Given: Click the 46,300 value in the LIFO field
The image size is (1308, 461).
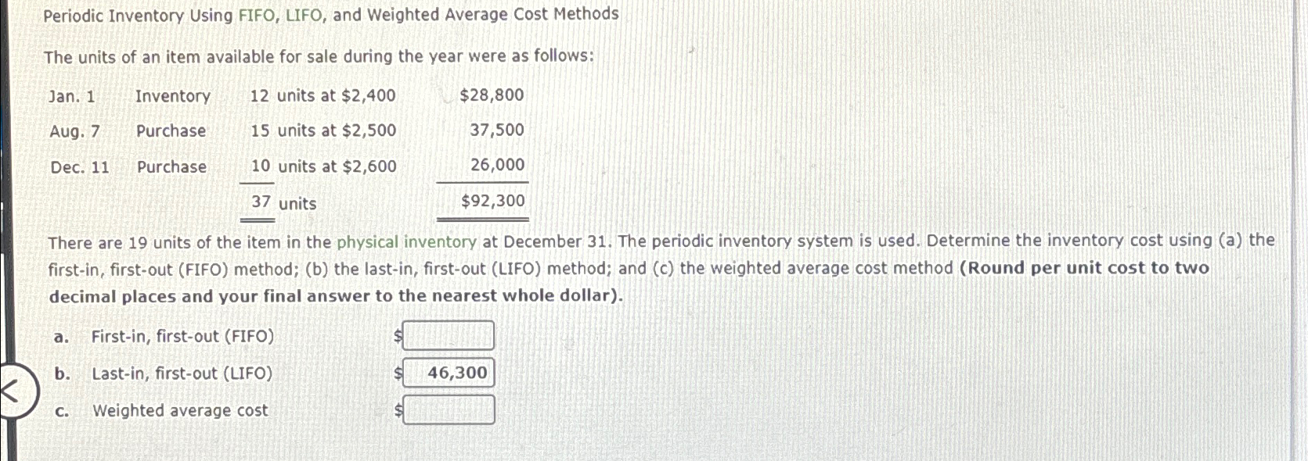Looking at the screenshot, I should pos(452,373).
